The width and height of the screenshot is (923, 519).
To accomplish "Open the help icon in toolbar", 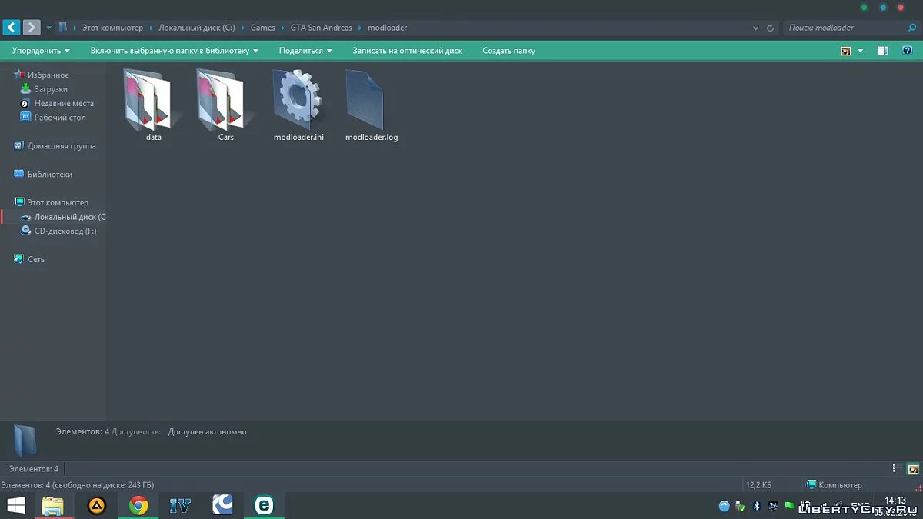I will 907,51.
